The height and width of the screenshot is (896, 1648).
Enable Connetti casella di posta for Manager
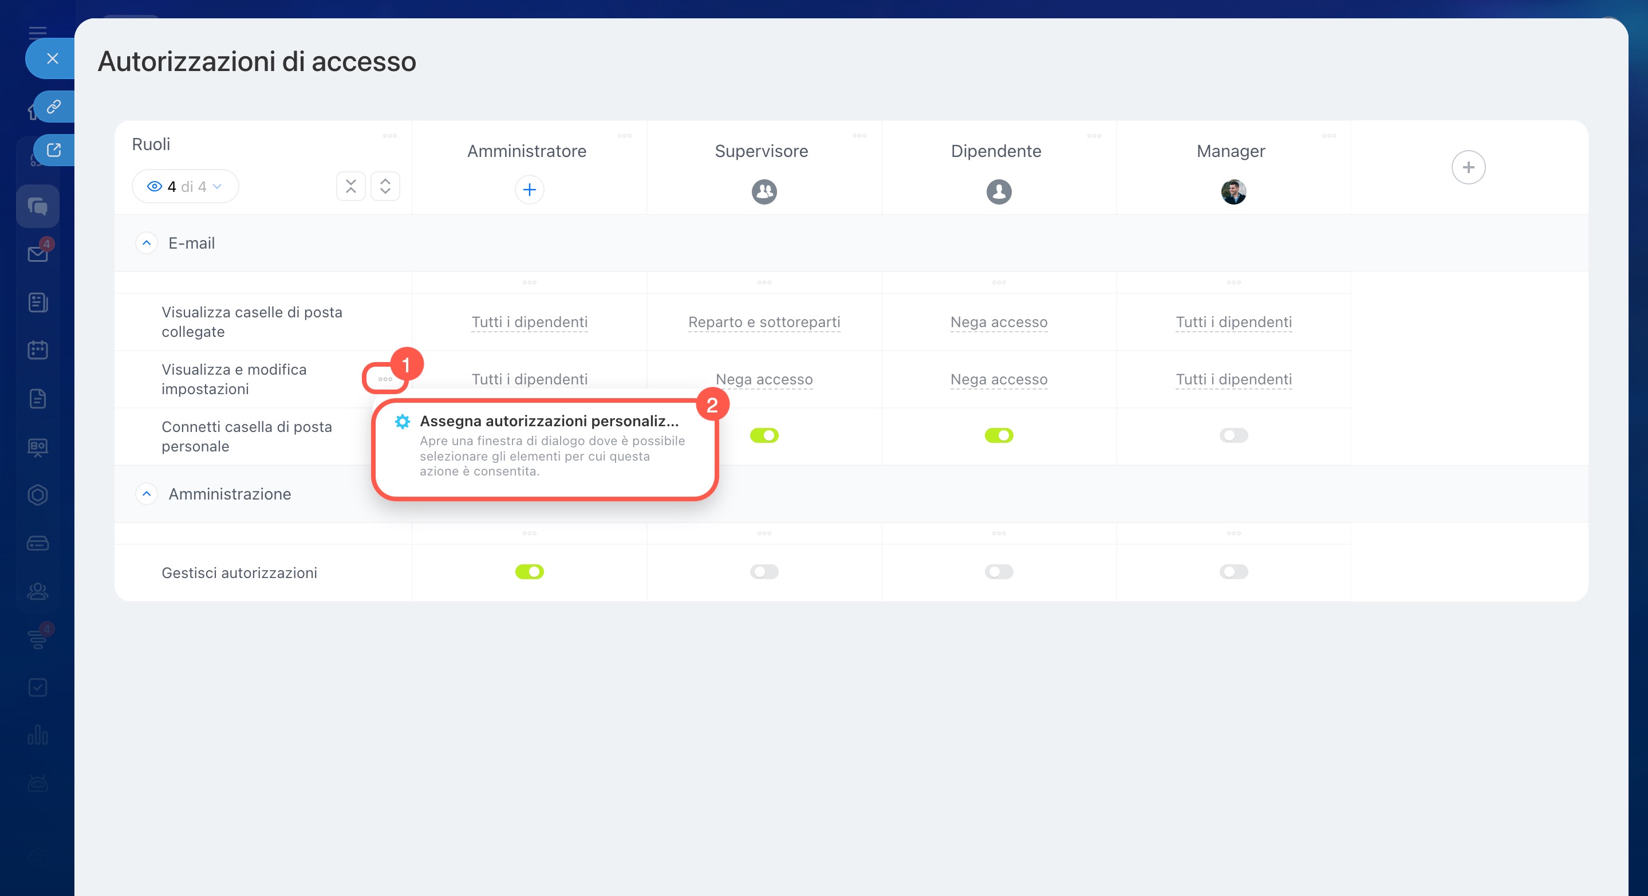[1233, 435]
